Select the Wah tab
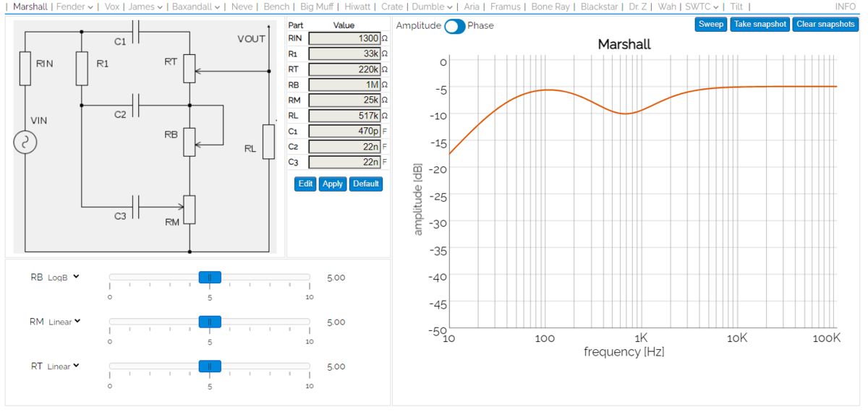868x412 pixels. 665,7
